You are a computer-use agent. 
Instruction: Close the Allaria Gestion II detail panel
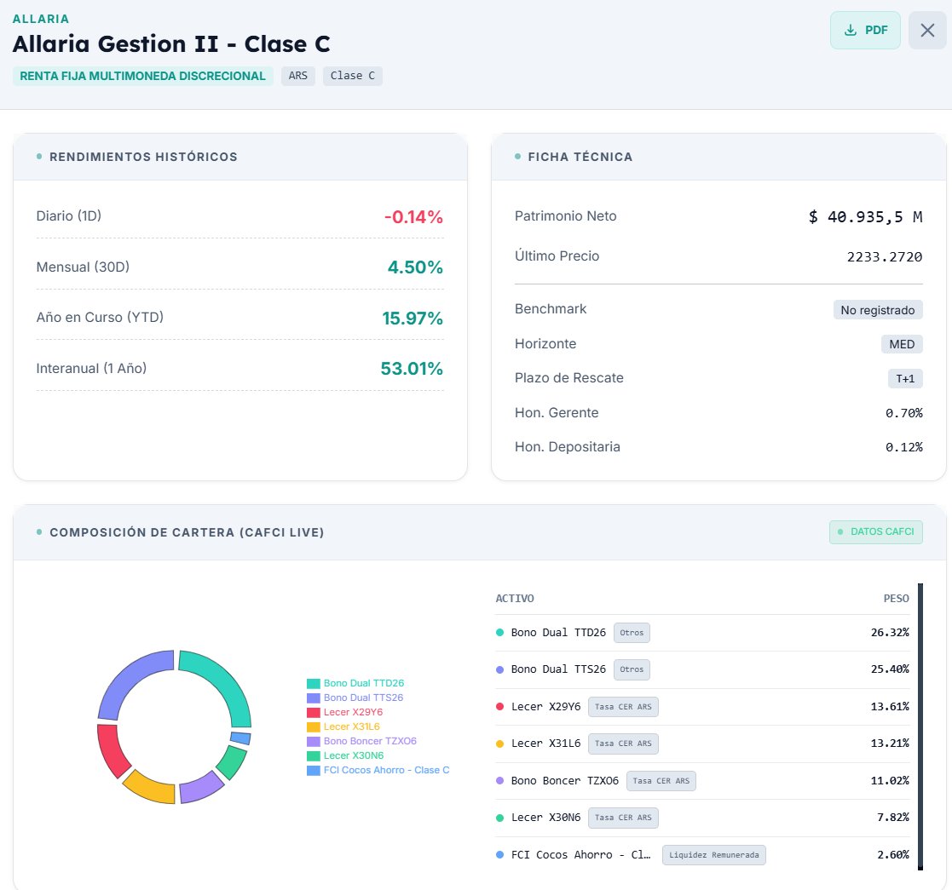[927, 31]
